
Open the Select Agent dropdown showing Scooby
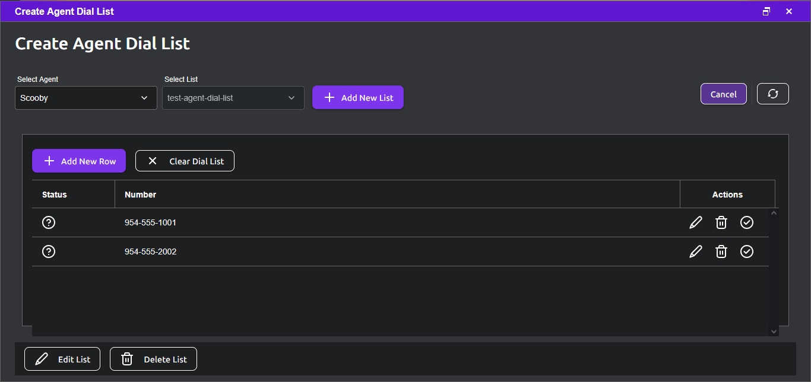tap(86, 98)
